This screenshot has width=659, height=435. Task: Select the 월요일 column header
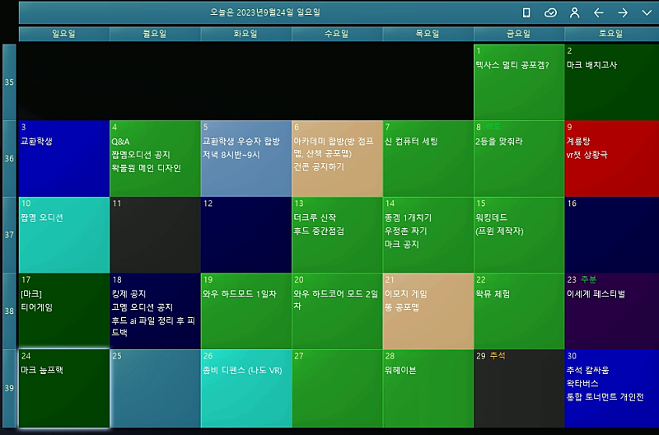[155, 34]
